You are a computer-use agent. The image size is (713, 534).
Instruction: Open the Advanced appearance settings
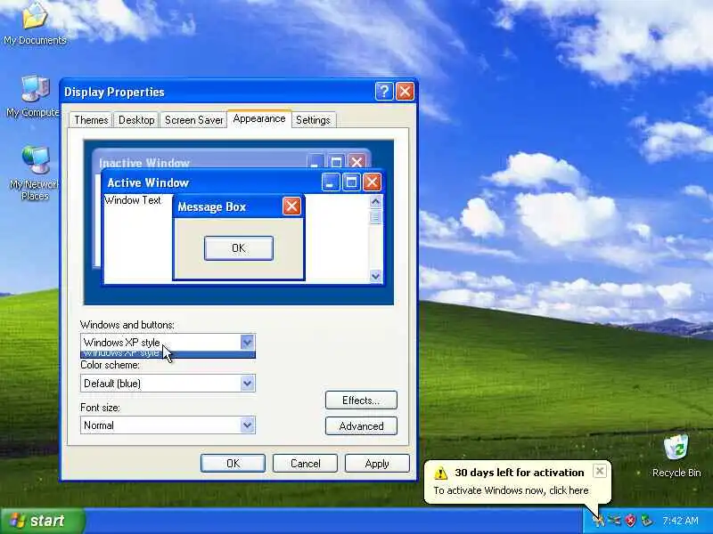[x=361, y=426]
